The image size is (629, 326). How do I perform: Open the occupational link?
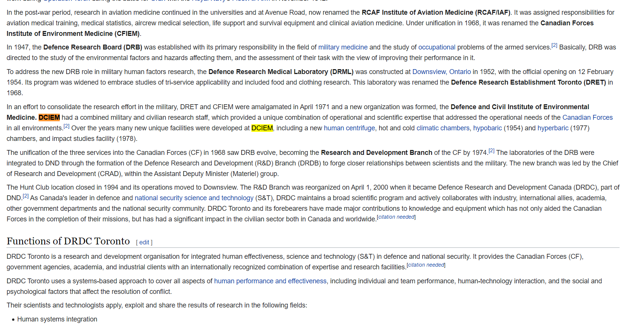click(437, 47)
